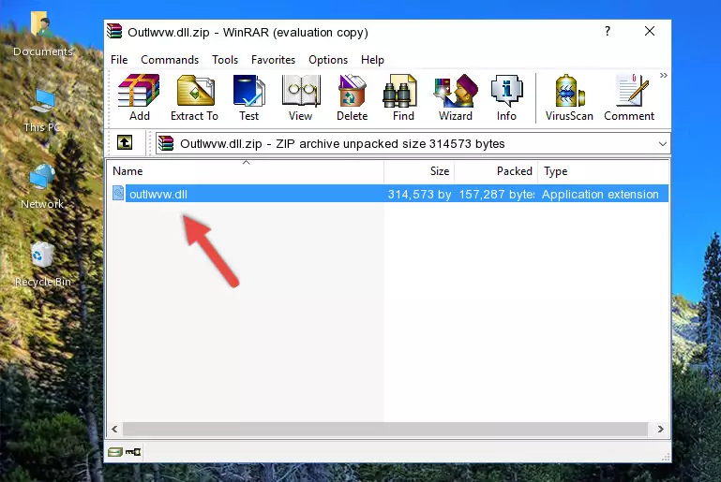The width and height of the screenshot is (721, 482).
Task: Run the Test archive tool
Action: coord(248,97)
